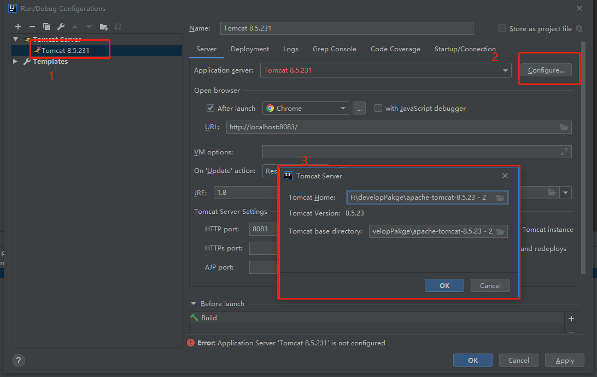Open the edit templates wrench icon
The width and height of the screenshot is (597, 377).
61,27
